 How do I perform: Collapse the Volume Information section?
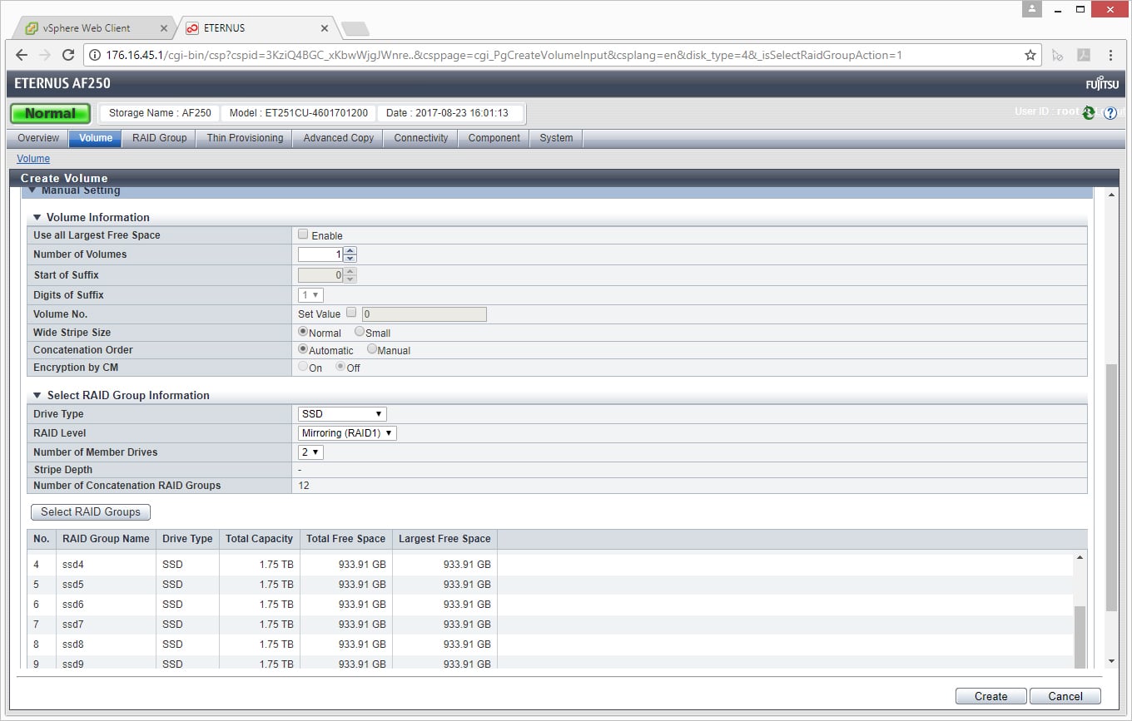(x=37, y=217)
